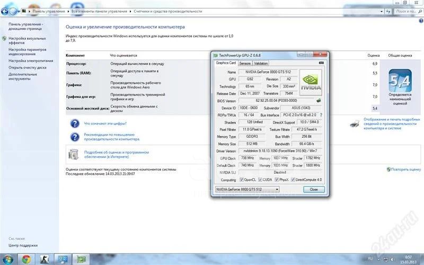Click 'Панель управления' breadcrumb

(49, 11)
